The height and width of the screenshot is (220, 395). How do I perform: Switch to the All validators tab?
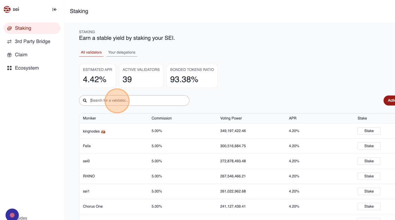coord(91,52)
